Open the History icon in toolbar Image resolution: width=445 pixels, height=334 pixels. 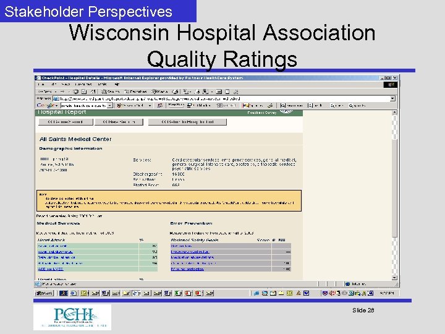point(176,92)
